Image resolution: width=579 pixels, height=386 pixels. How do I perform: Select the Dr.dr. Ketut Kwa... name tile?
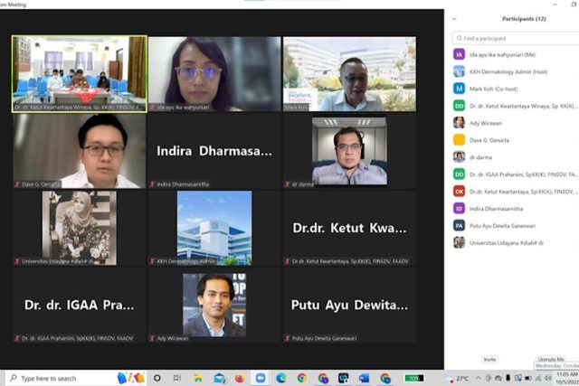pyautogui.click(x=349, y=228)
